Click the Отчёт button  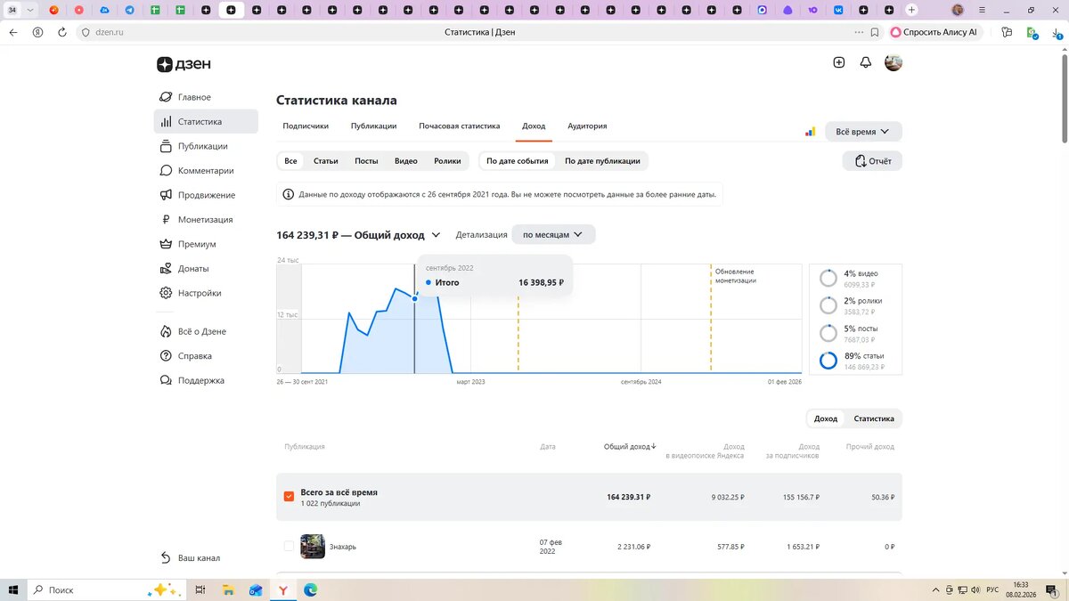point(871,160)
